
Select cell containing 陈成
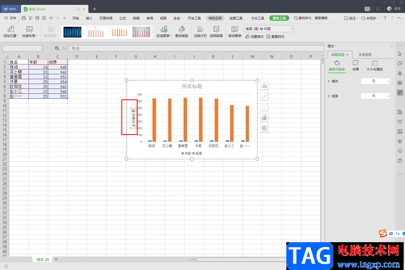19,67
